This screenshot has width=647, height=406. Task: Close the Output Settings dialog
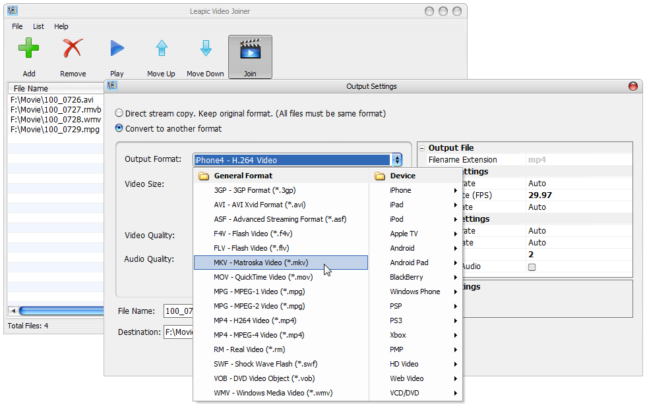tap(633, 86)
